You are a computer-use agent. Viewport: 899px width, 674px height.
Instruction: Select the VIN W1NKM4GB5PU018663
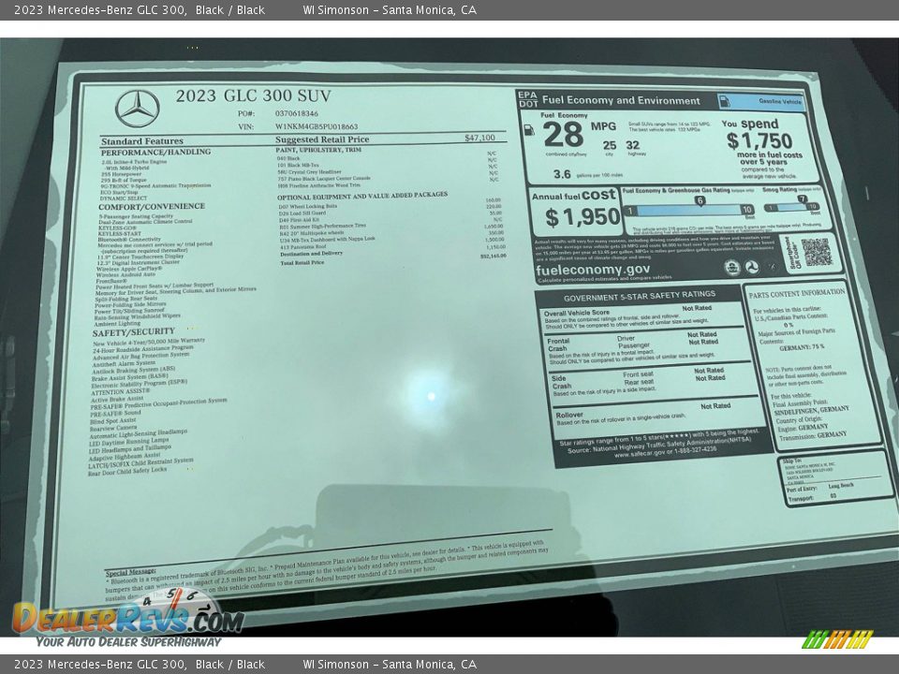(x=317, y=126)
